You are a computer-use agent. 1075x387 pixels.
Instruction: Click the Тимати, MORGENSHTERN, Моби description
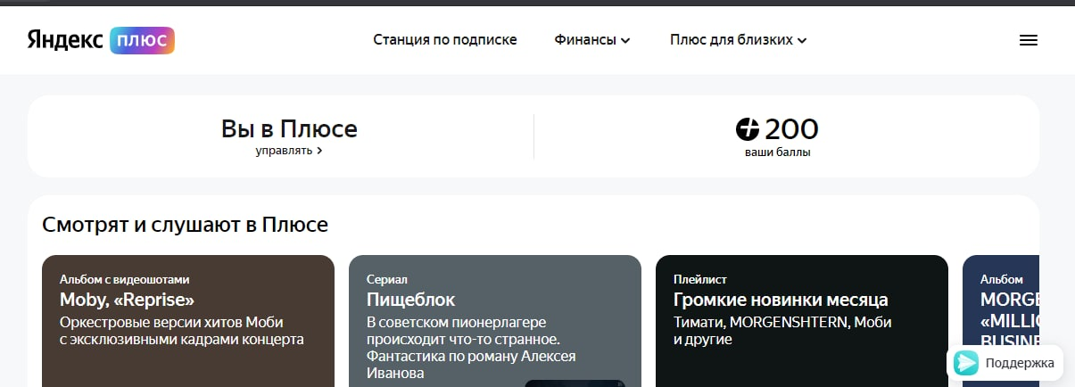tap(782, 331)
